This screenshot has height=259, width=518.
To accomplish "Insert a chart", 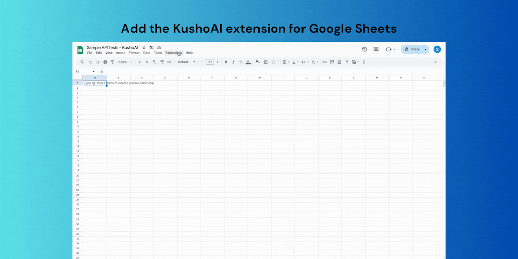I will [x=339, y=62].
